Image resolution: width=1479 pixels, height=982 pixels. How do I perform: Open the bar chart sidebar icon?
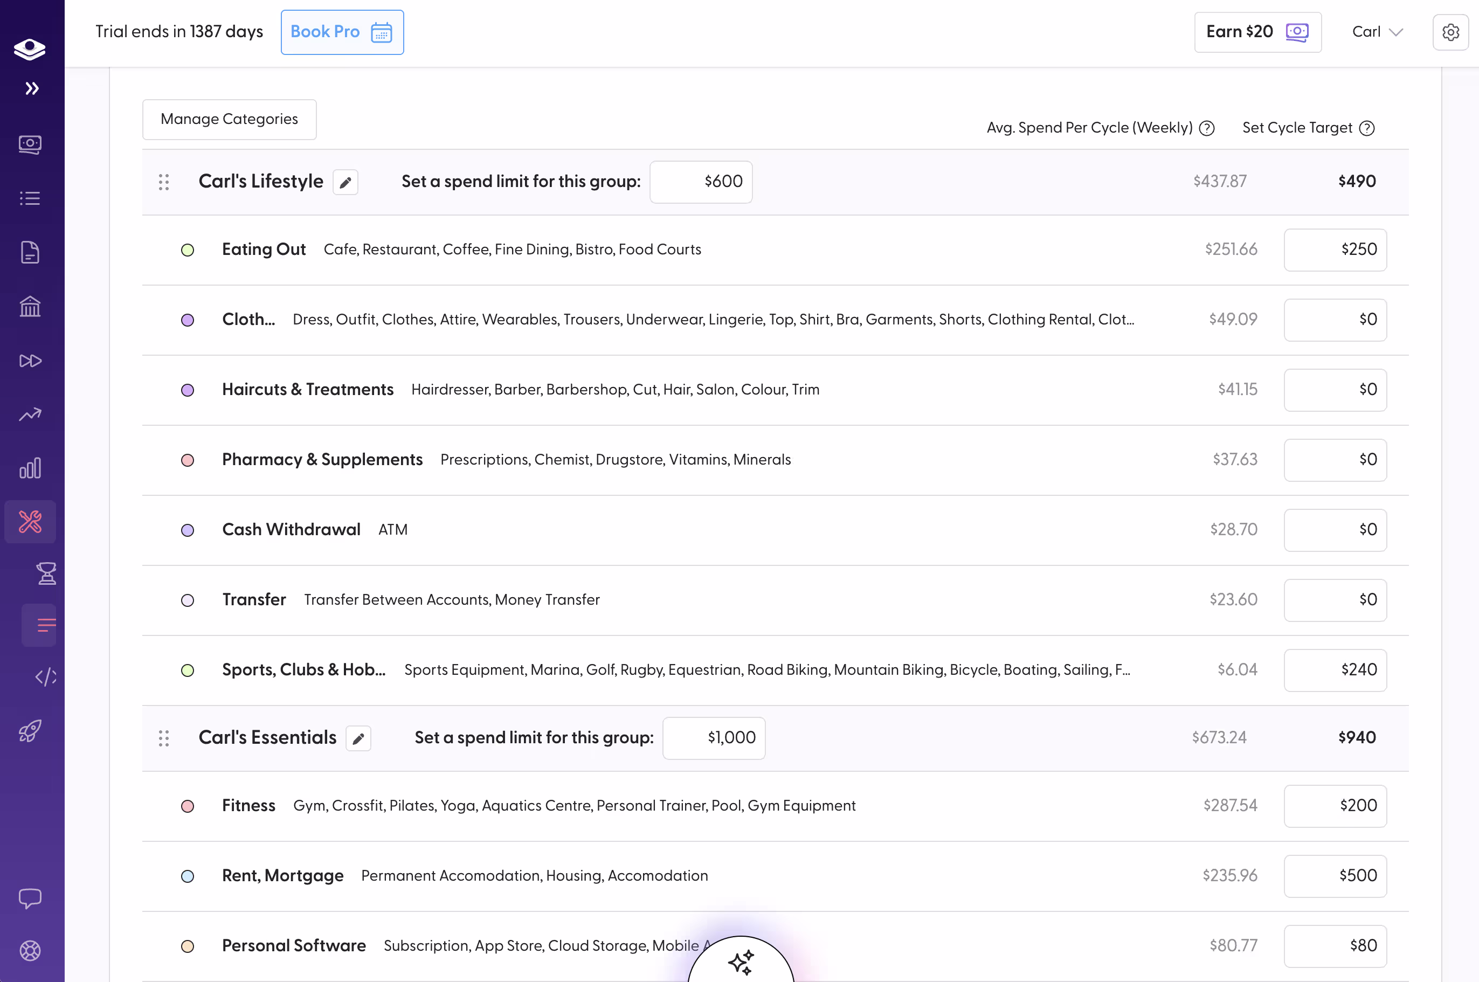pos(30,468)
